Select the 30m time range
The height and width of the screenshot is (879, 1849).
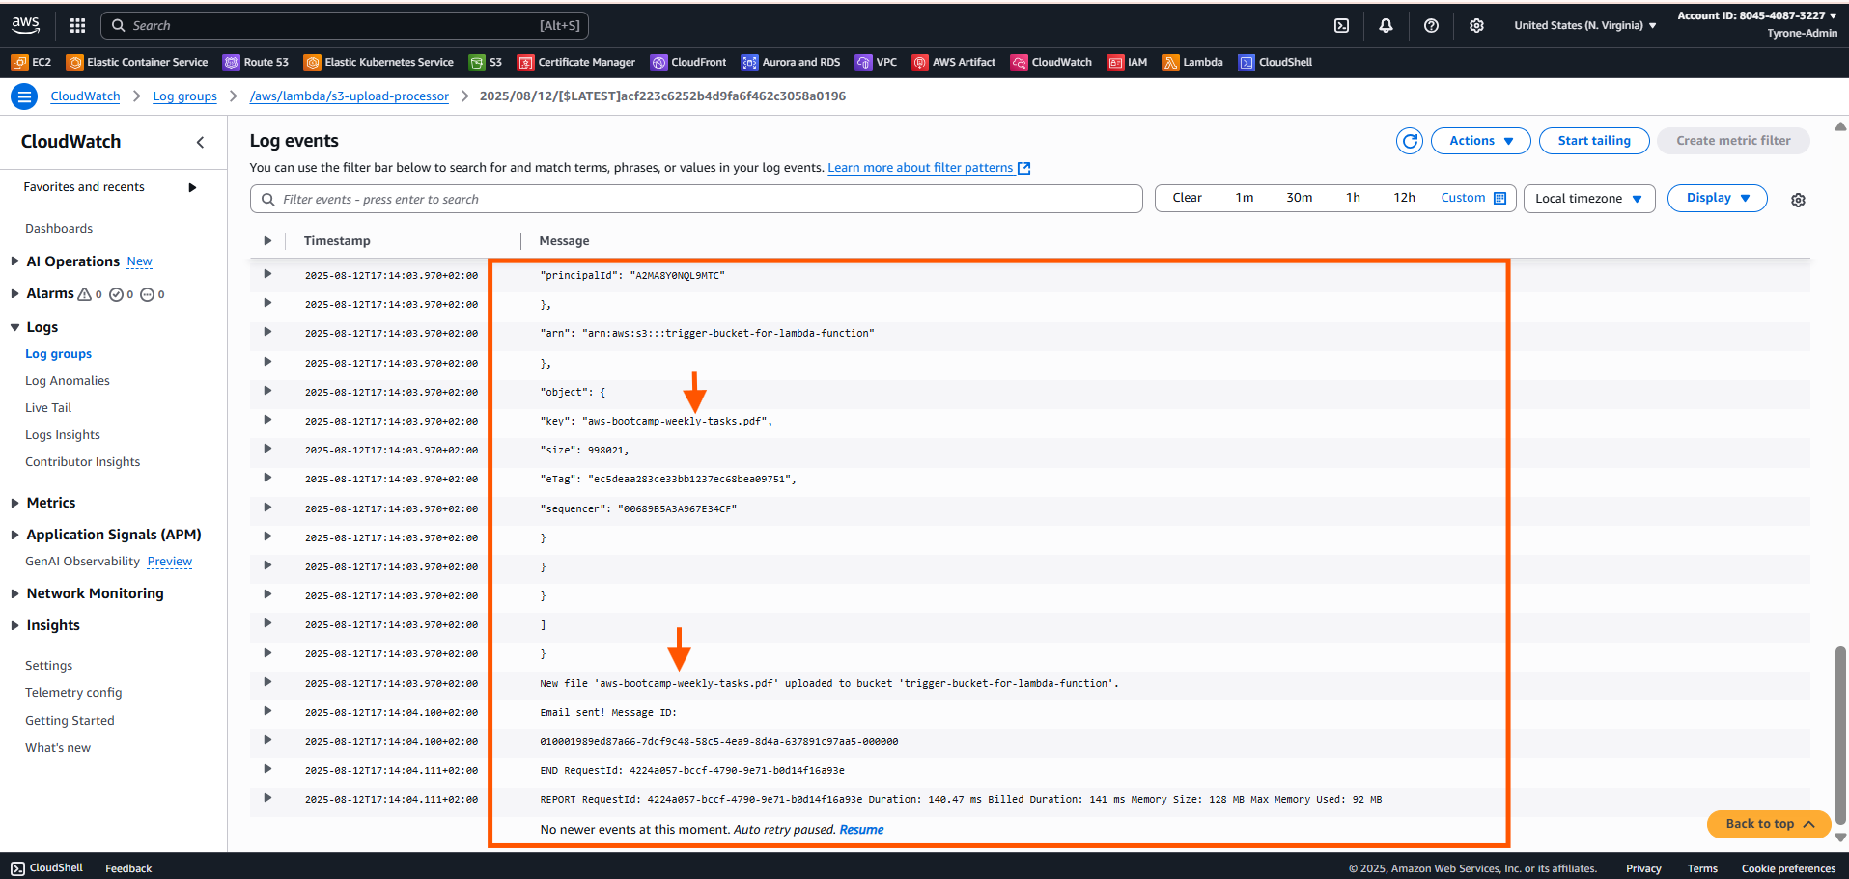[x=1299, y=198]
